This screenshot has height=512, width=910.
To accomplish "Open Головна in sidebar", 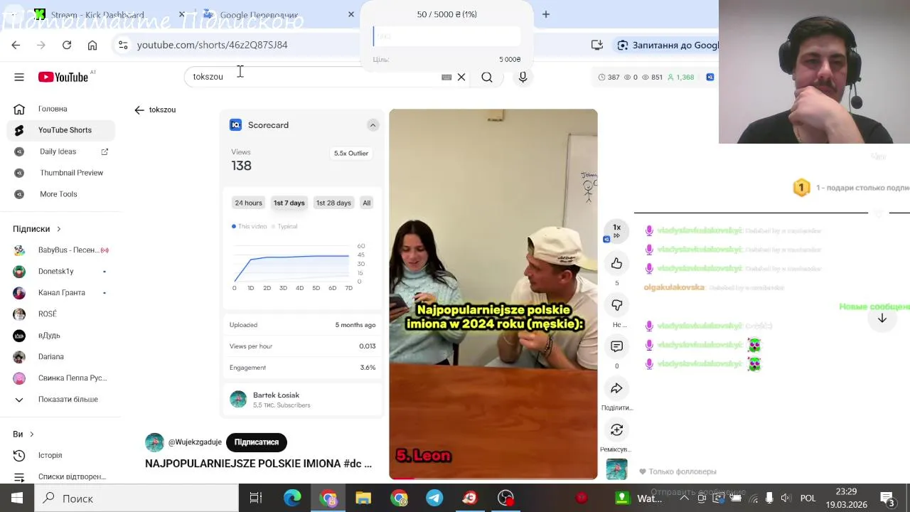I will point(60,109).
